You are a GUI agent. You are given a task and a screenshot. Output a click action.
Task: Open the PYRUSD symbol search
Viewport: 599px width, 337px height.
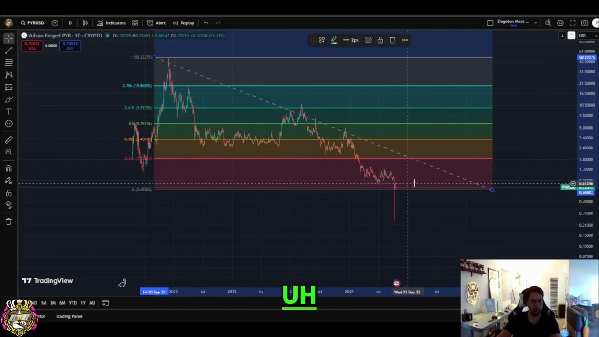[32, 23]
